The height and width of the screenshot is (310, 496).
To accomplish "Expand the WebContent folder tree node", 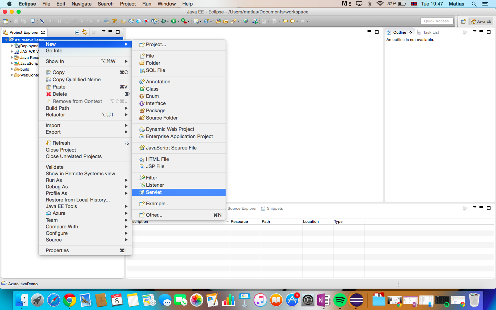I will pos(12,75).
